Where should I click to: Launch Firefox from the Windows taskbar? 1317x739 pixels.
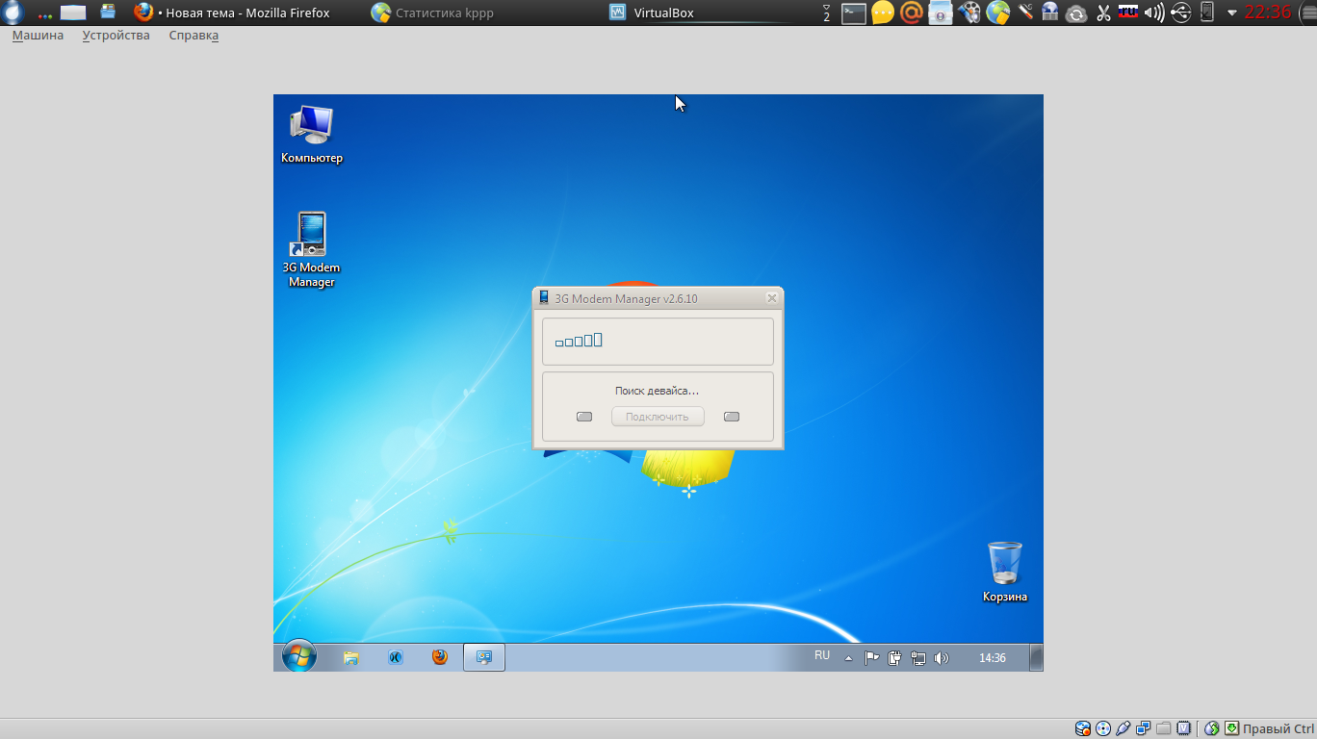[440, 657]
